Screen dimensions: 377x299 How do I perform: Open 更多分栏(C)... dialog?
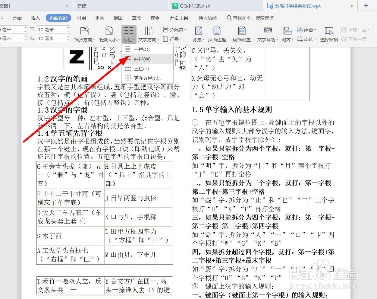(147, 78)
